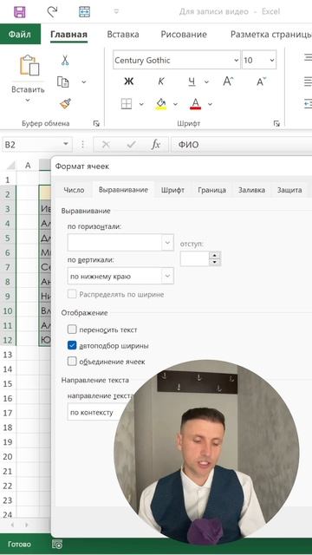Expand the Copy options arrow
Screen dimensions: 312x555
84,82
